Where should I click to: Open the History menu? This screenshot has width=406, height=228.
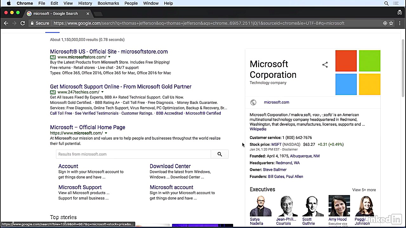[85, 3]
